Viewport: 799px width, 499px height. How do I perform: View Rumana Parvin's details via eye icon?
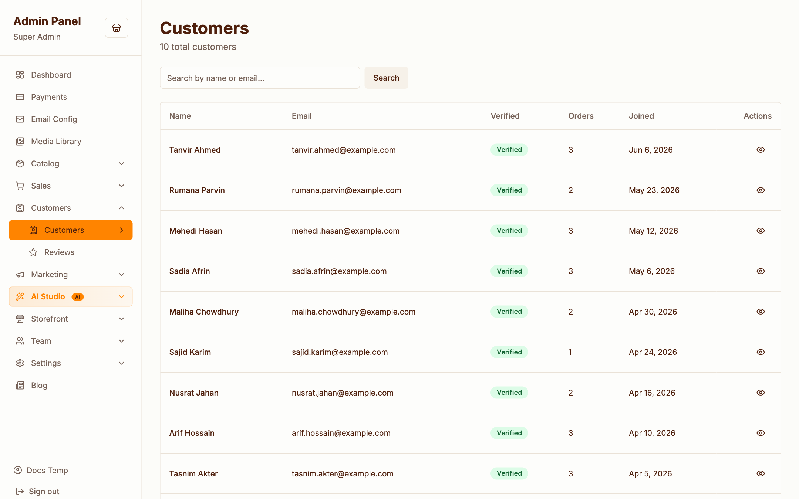(x=761, y=190)
